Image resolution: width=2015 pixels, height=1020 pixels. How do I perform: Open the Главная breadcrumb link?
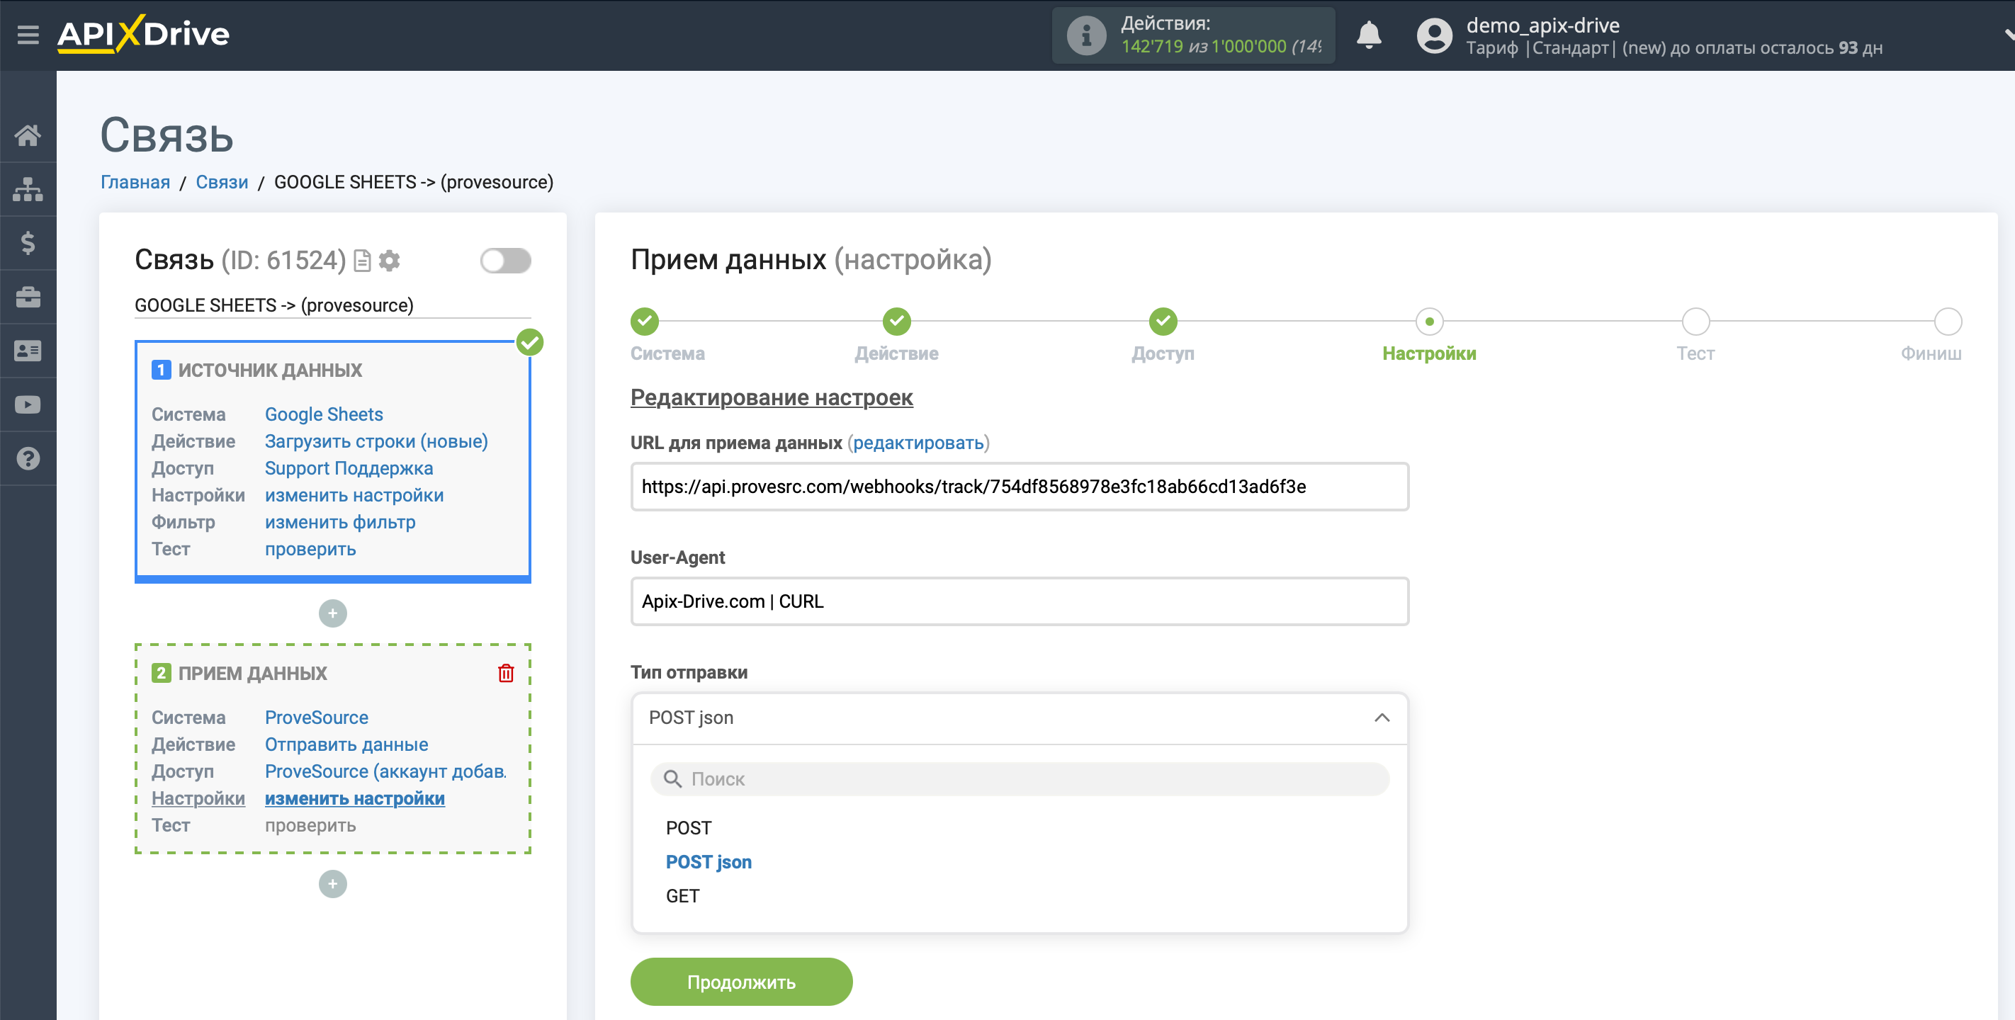pyautogui.click(x=135, y=182)
